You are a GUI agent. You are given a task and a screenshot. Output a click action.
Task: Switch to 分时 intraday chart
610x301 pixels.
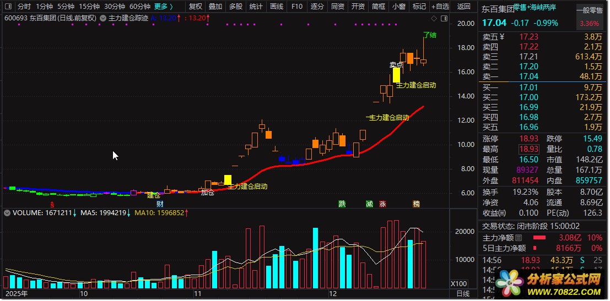point(24,7)
